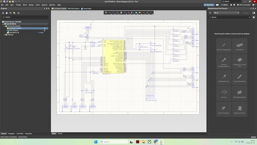This screenshot has width=257, height=145.
Task: Toggle the details pane icon in Manufacturer Part Search
Action: click(x=254, y=13)
